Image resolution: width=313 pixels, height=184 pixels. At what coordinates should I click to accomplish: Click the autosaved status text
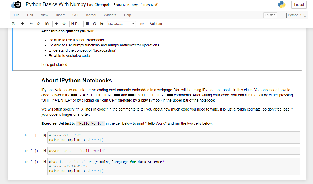[149, 5]
